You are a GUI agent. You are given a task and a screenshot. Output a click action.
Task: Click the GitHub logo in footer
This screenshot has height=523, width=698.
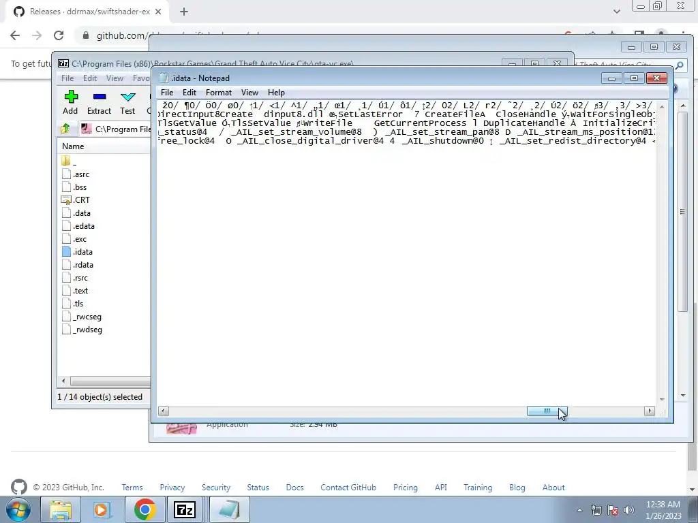18,487
